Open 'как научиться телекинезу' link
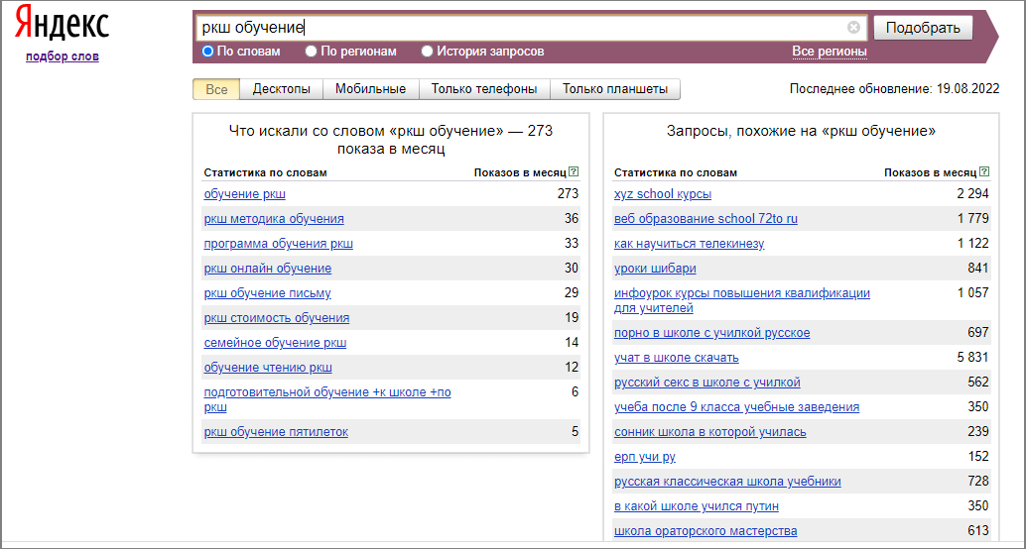 (x=689, y=244)
